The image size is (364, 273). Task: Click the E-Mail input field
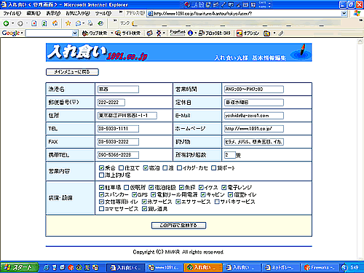click(x=254, y=116)
